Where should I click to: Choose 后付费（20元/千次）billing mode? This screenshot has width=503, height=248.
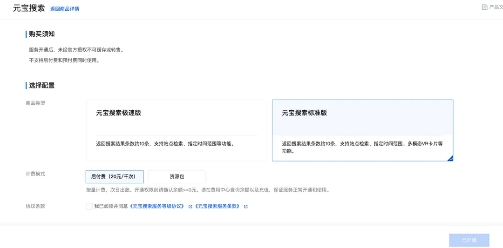point(115,176)
